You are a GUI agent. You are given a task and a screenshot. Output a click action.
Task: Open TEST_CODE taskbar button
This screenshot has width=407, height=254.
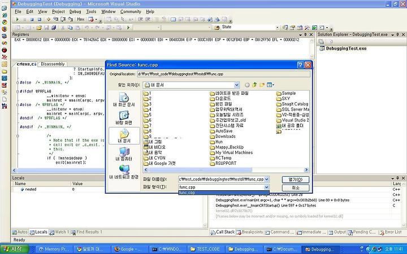205,249
